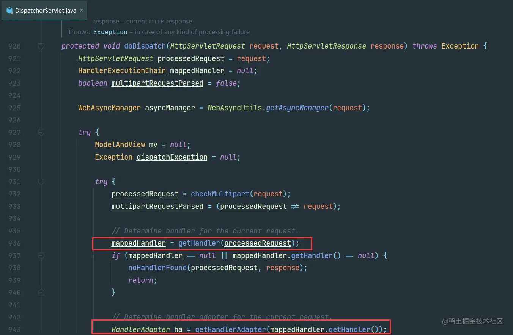This screenshot has height=335, width=513.
Task: Select the DispatcherServlet.java tab
Action: (44, 10)
